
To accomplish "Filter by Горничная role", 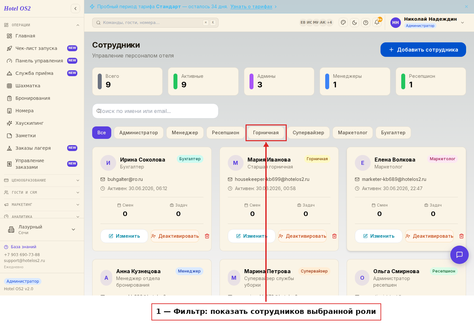I will coord(266,133).
